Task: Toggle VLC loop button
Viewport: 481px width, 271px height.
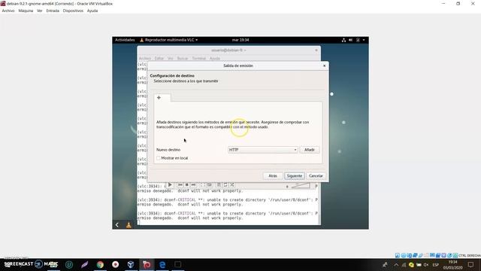Action: coord(225,185)
